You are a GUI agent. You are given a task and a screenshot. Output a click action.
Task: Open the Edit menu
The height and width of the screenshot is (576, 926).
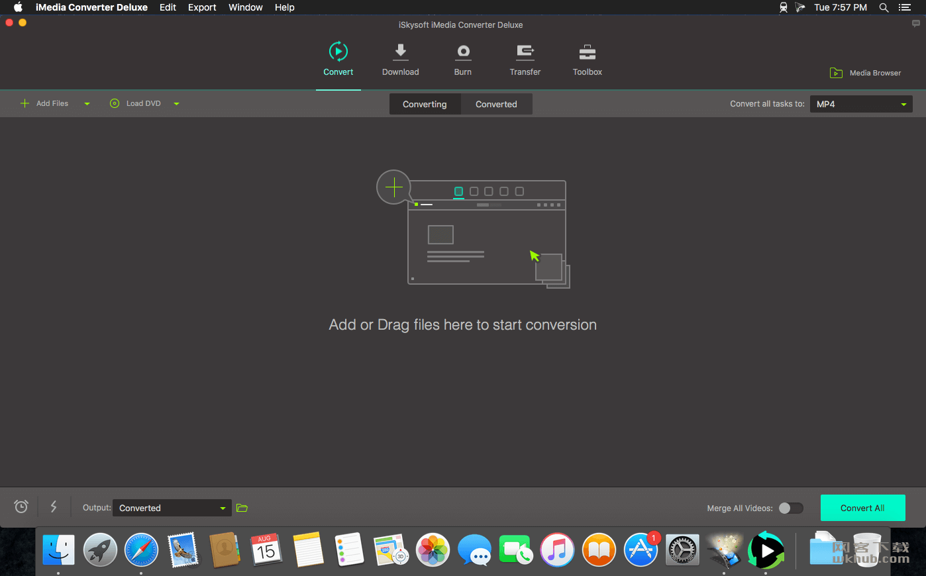point(168,7)
